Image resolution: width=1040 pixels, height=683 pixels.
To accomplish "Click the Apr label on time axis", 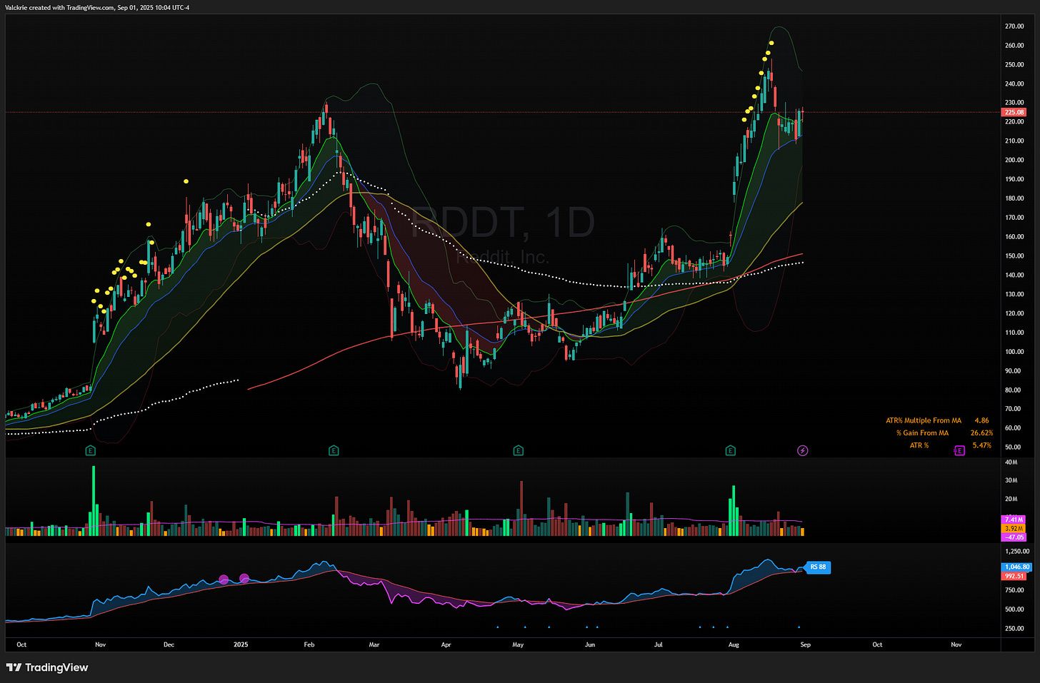I will (446, 644).
